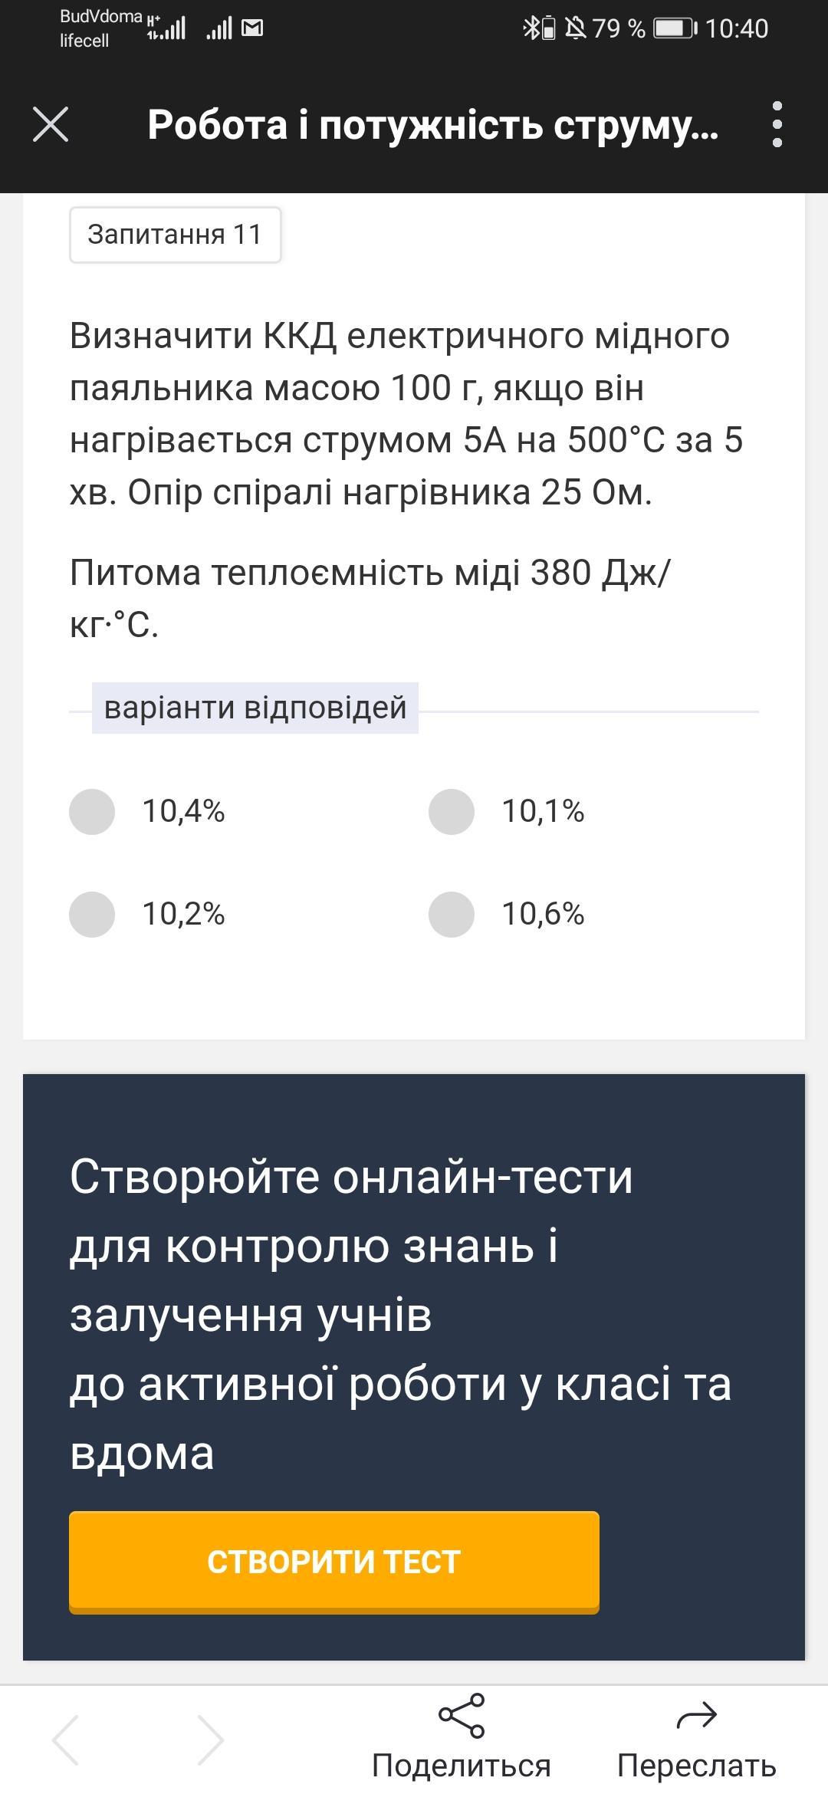This screenshot has width=828, height=1794.
Task: Tap the forward arrow icon (Переслать)
Action: [x=696, y=1716]
